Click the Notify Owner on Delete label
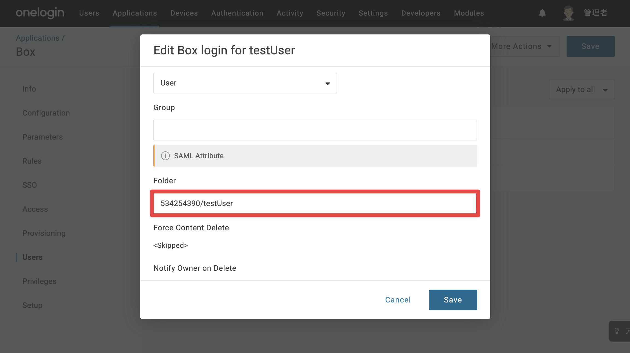The width and height of the screenshot is (630, 353). [x=195, y=268]
